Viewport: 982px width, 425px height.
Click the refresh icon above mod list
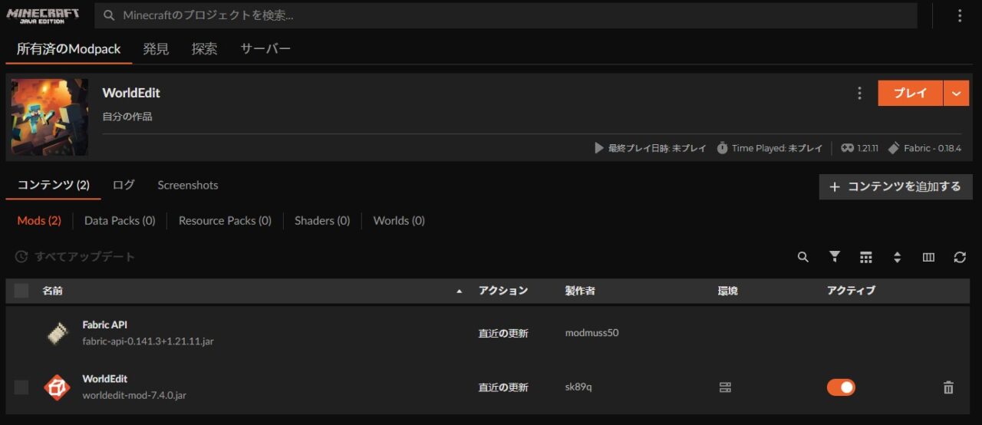(960, 257)
